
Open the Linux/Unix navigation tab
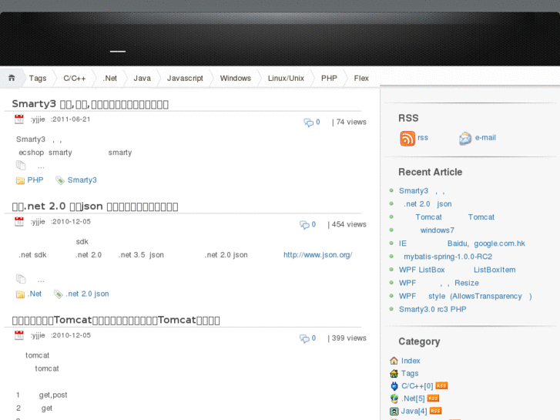[286, 79]
